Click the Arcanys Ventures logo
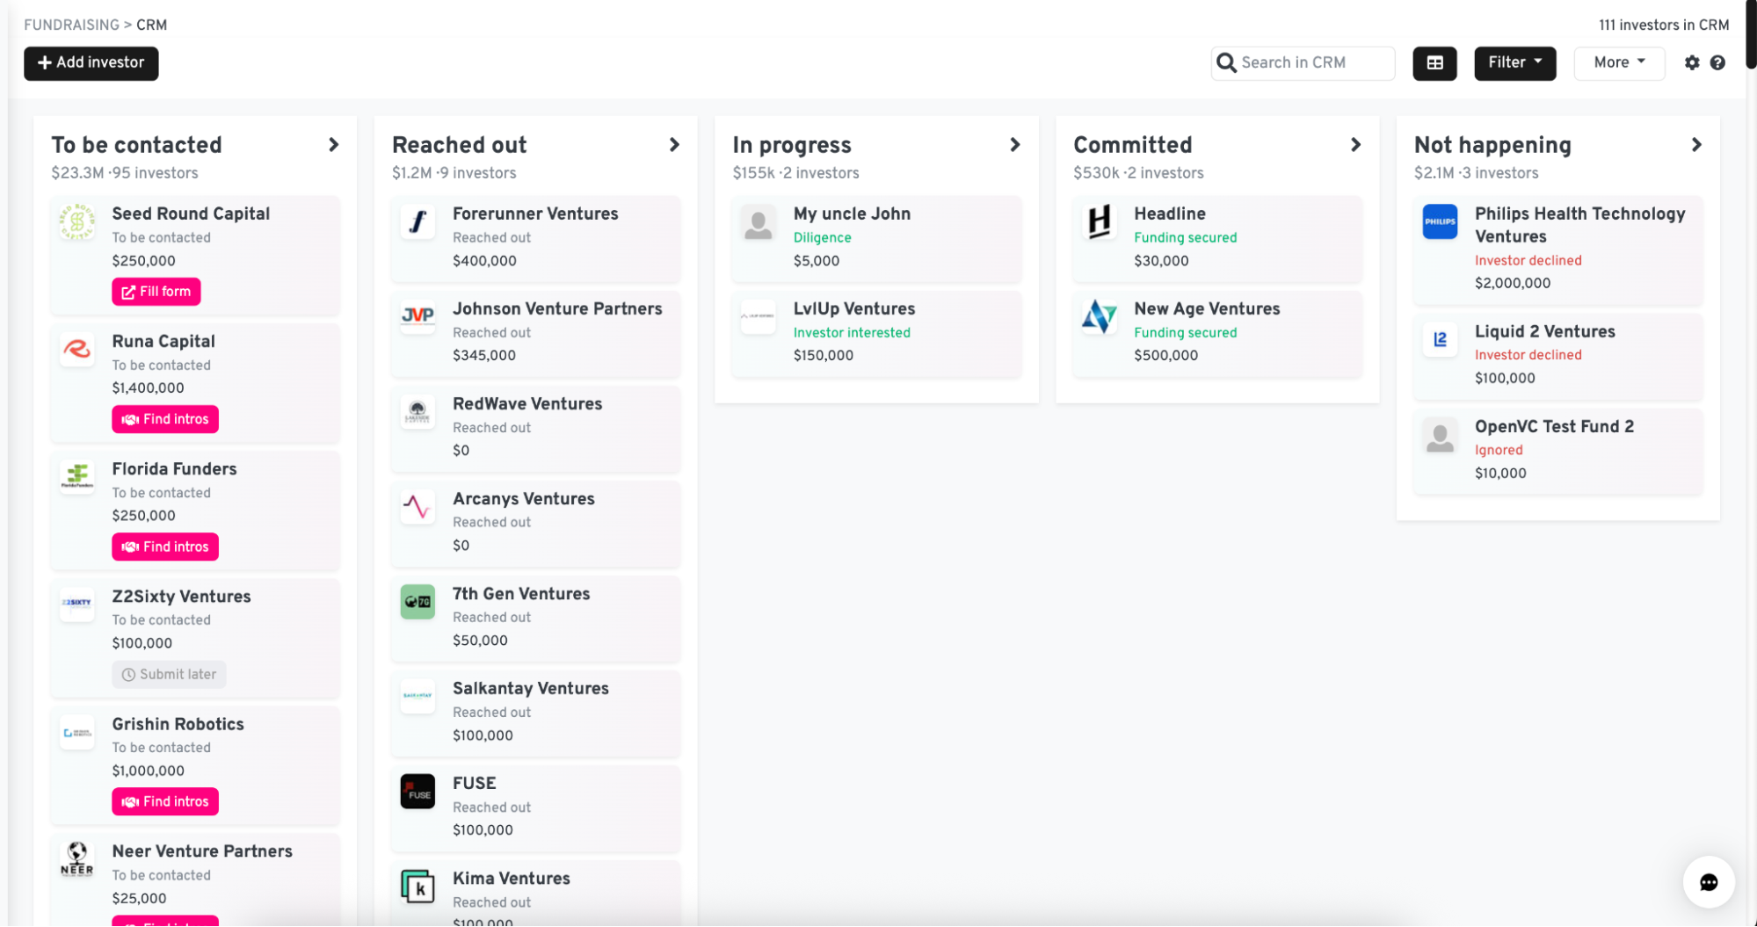Viewport: 1757px width, 927px height. pyautogui.click(x=417, y=506)
